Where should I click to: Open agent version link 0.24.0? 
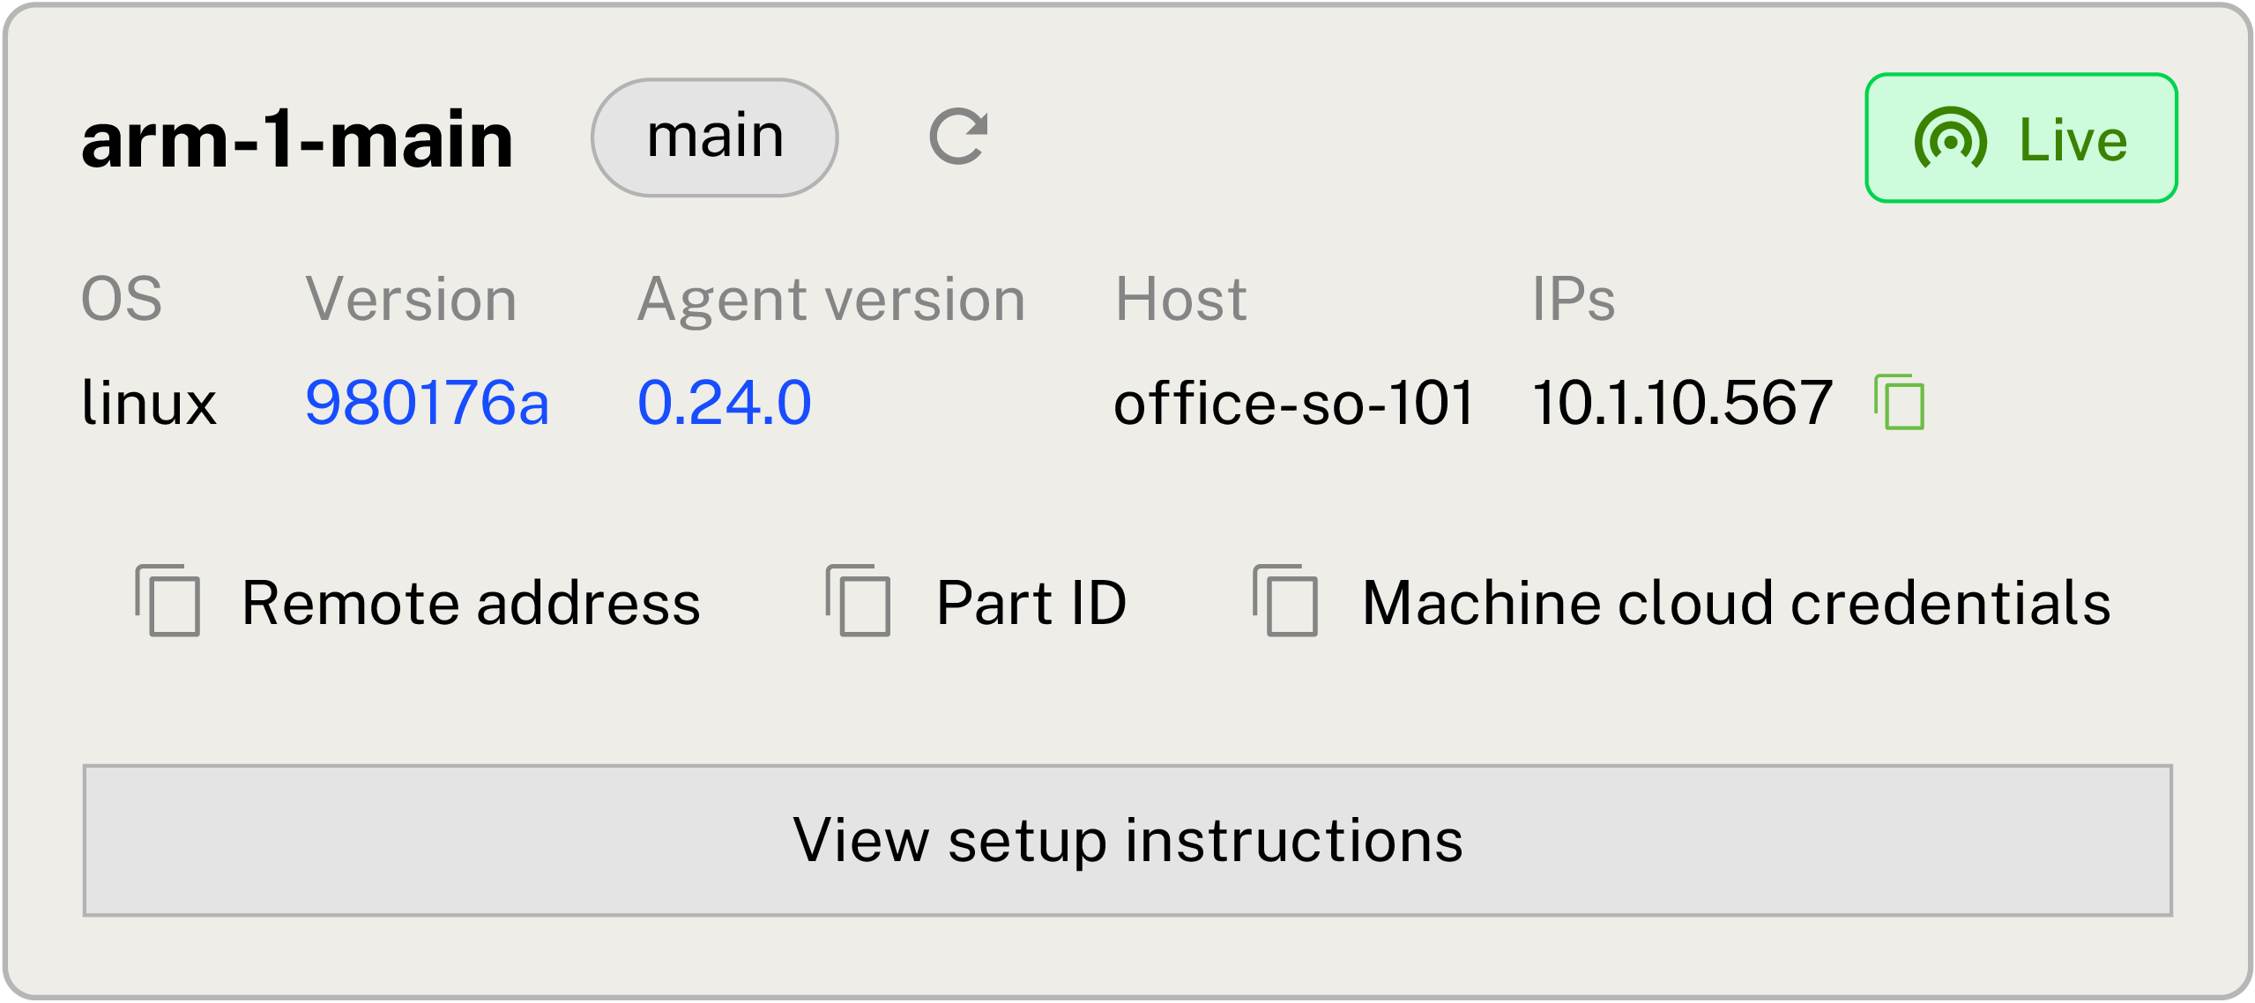coord(724,403)
